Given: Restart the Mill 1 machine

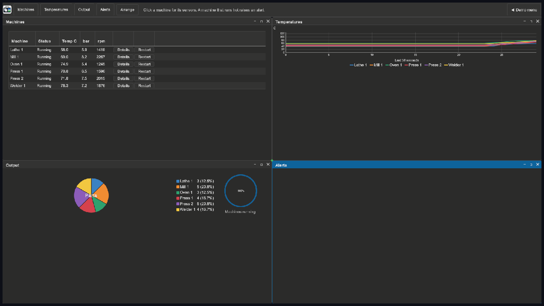Looking at the screenshot, I should click(x=144, y=57).
